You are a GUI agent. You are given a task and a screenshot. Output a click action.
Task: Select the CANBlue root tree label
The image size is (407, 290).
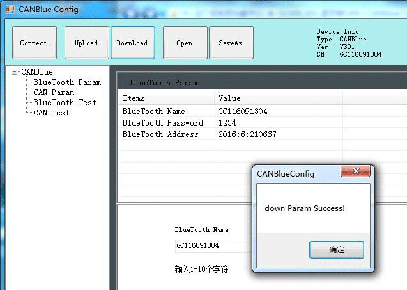click(x=37, y=72)
